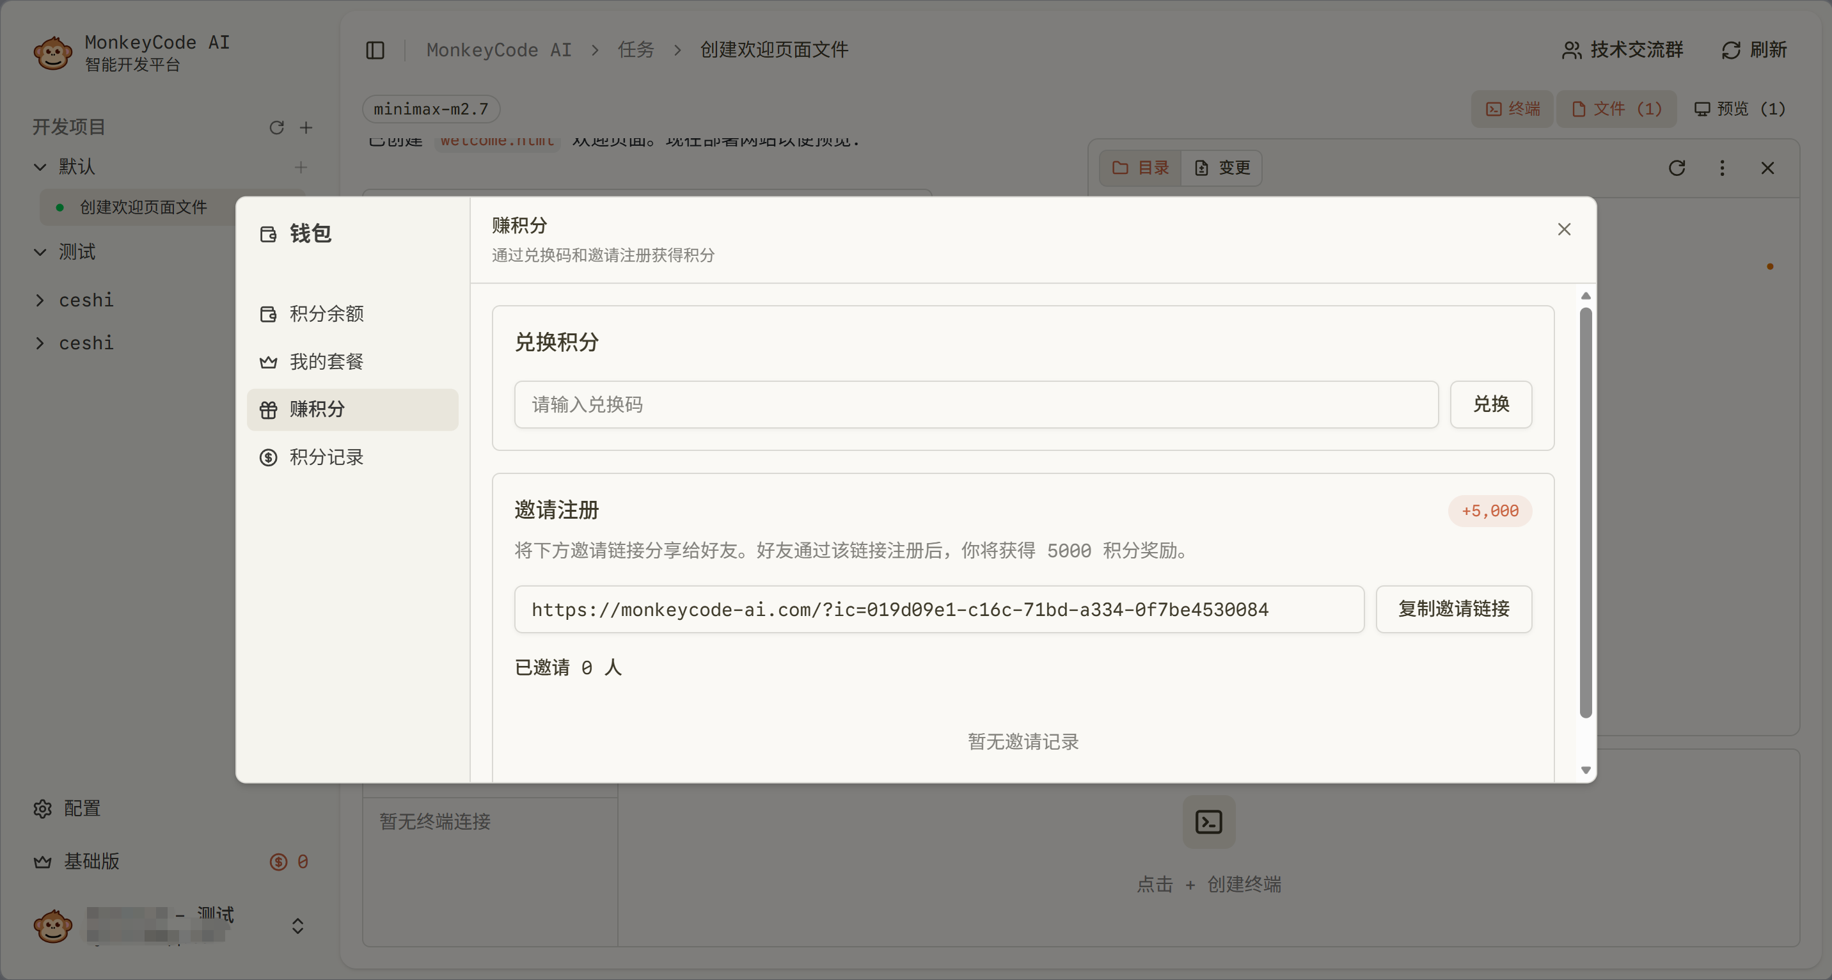Image resolution: width=1832 pixels, height=980 pixels.
Task: Click the dialog scrollbar down arrow
Action: tap(1585, 770)
